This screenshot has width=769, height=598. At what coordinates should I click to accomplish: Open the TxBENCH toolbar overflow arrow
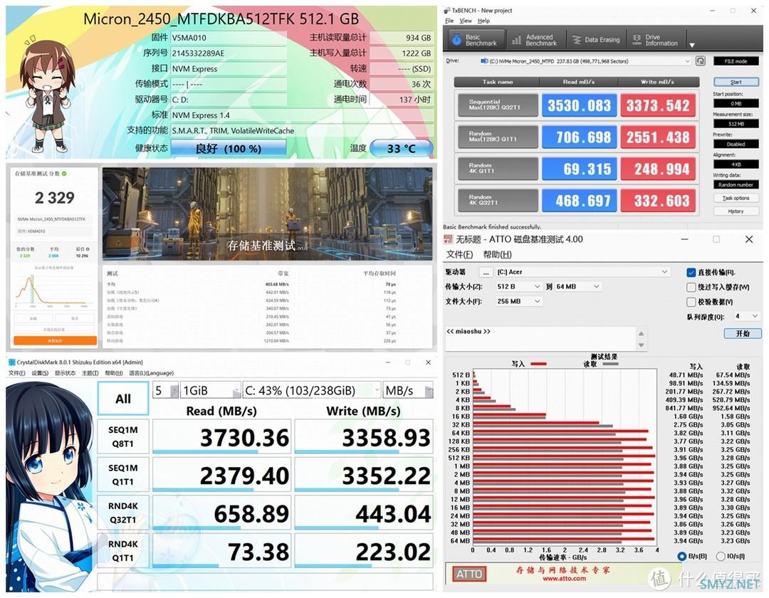coord(692,45)
